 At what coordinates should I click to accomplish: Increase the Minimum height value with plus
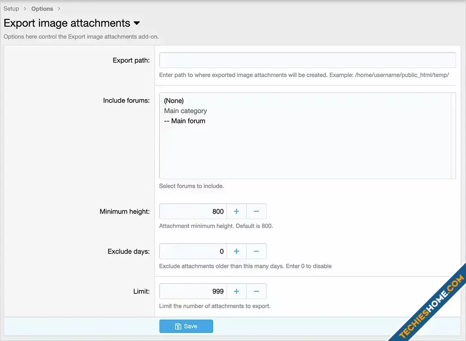tap(237, 211)
